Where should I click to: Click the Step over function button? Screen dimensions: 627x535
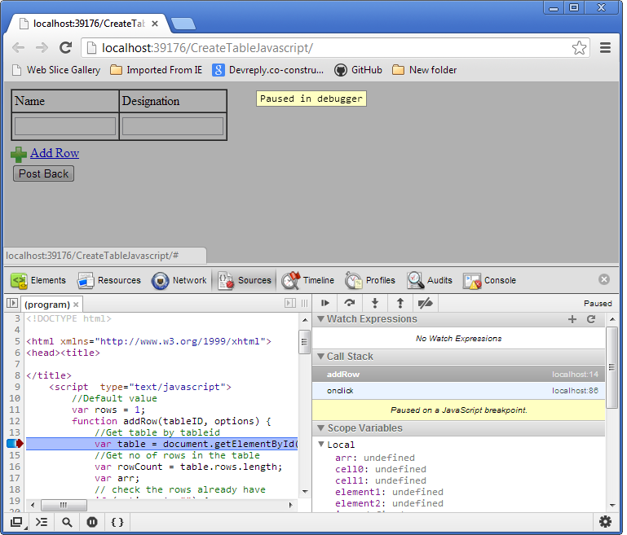[x=350, y=303]
